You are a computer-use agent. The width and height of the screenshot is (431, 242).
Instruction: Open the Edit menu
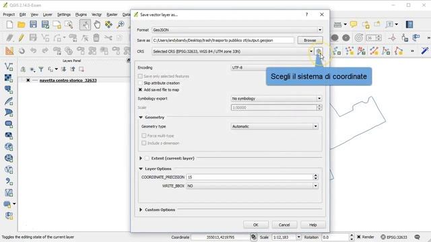pyautogui.click(x=22, y=15)
